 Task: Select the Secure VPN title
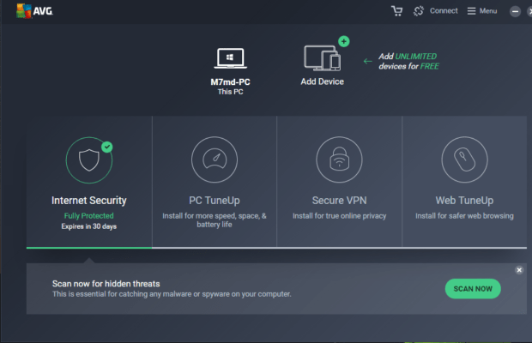click(339, 201)
